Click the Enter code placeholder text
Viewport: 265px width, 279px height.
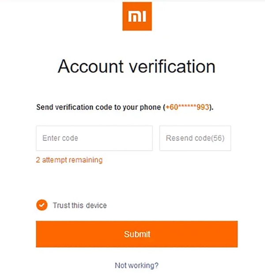click(60, 138)
